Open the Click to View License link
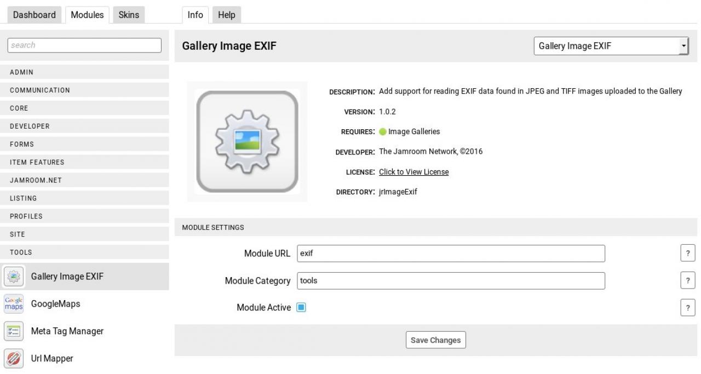 [x=413, y=172]
